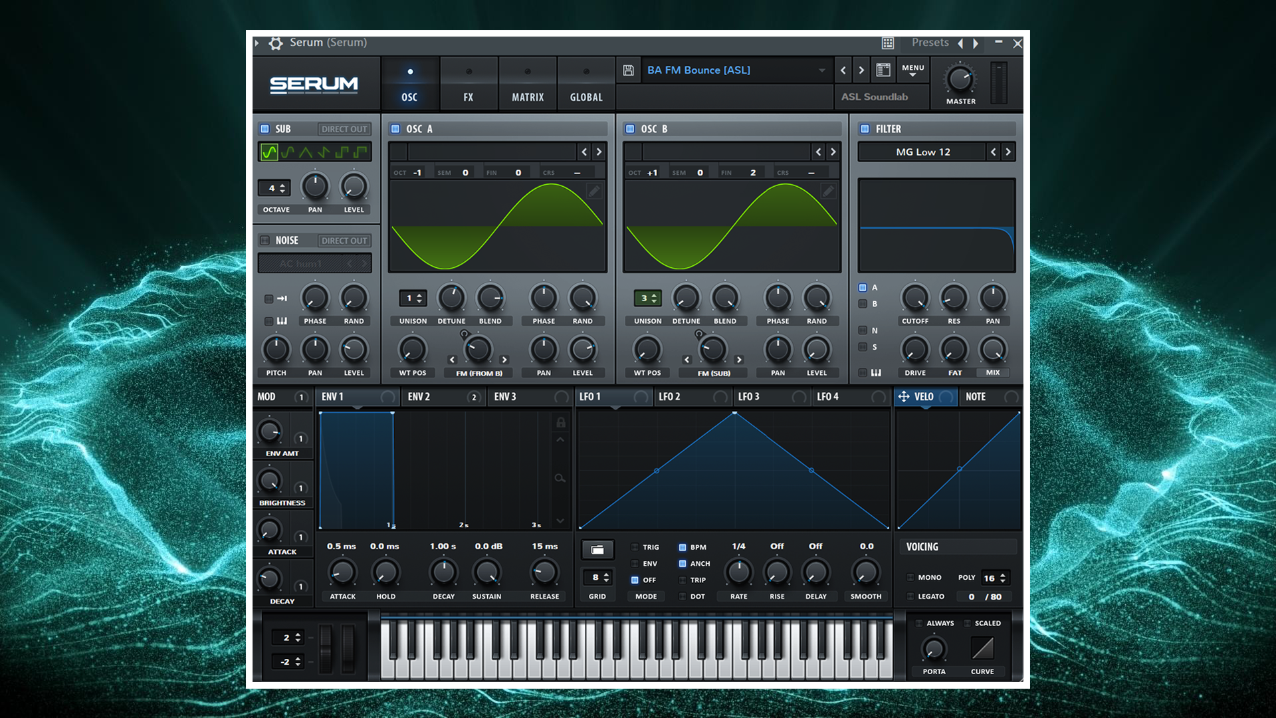Click host Presets next arrow

976,43
